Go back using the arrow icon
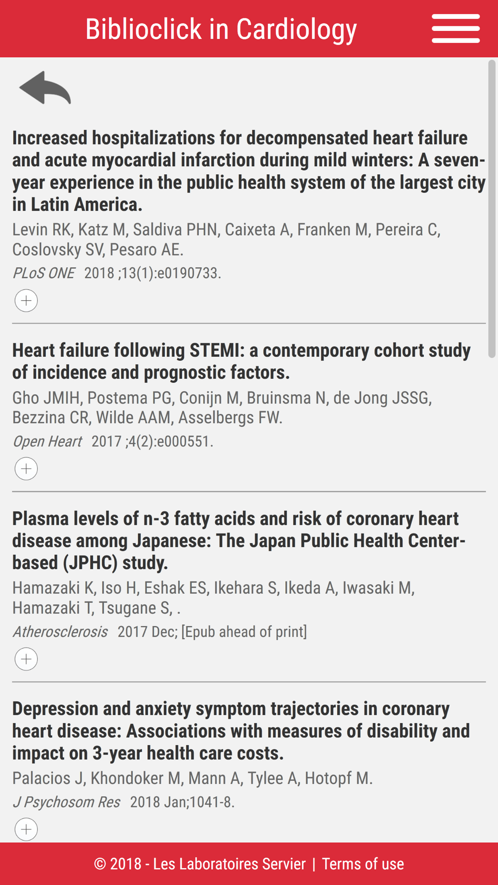The height and width of the screenshot is (885, 498). (45, 88)
